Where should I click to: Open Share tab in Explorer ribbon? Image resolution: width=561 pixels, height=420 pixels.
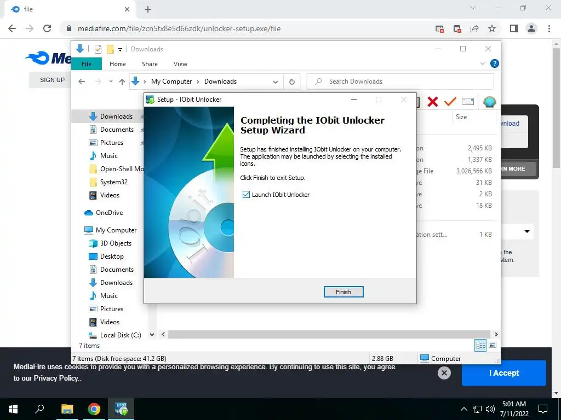point(150,64)
